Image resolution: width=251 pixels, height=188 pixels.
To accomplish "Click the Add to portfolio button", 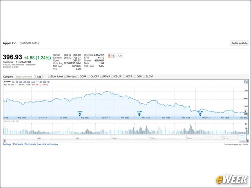I will pos(239,43).
